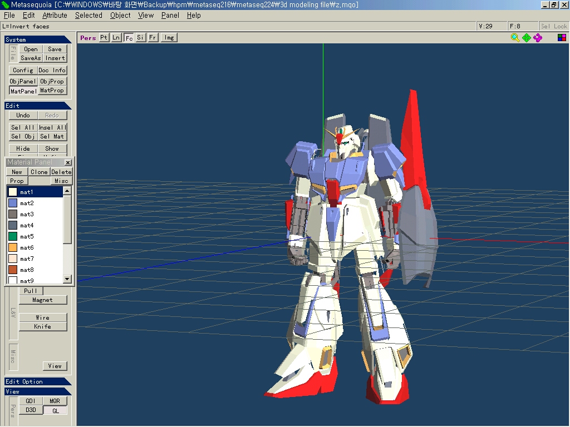
Task: Open MatProp material properties
Action: click(x=52, y=91)
